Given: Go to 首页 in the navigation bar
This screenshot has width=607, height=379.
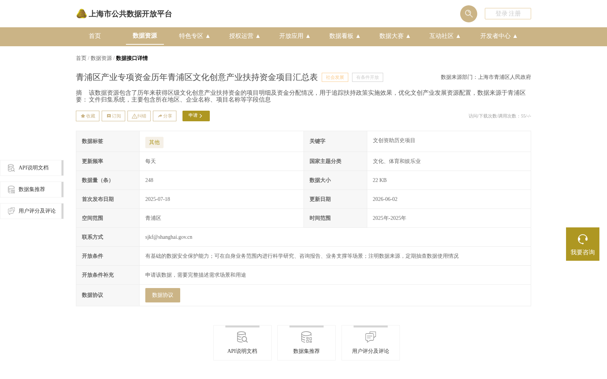Looking at the screenshot, I should [95, 36].
